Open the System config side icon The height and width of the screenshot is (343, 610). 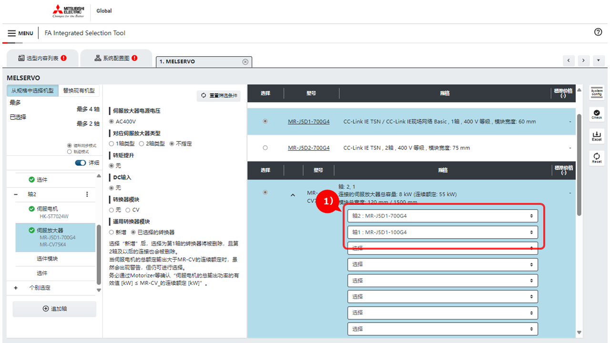(x=597, y=92)
